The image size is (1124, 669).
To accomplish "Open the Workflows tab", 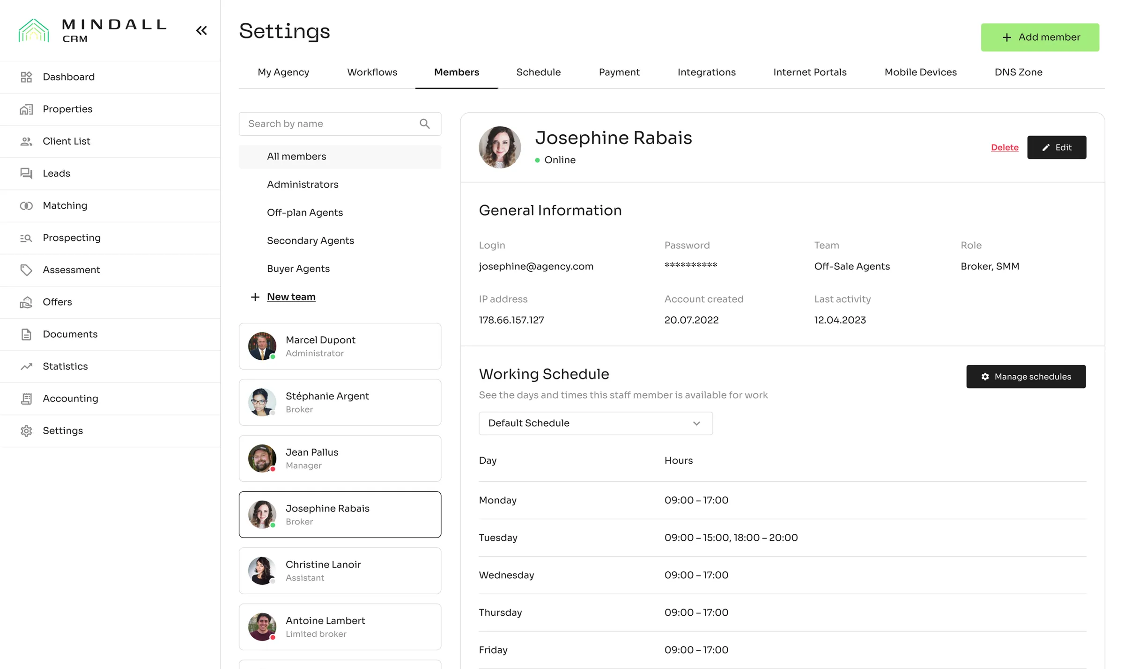I will pos(372,73).
